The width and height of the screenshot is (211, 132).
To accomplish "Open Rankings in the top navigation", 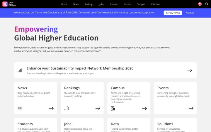I will [89, 4].
